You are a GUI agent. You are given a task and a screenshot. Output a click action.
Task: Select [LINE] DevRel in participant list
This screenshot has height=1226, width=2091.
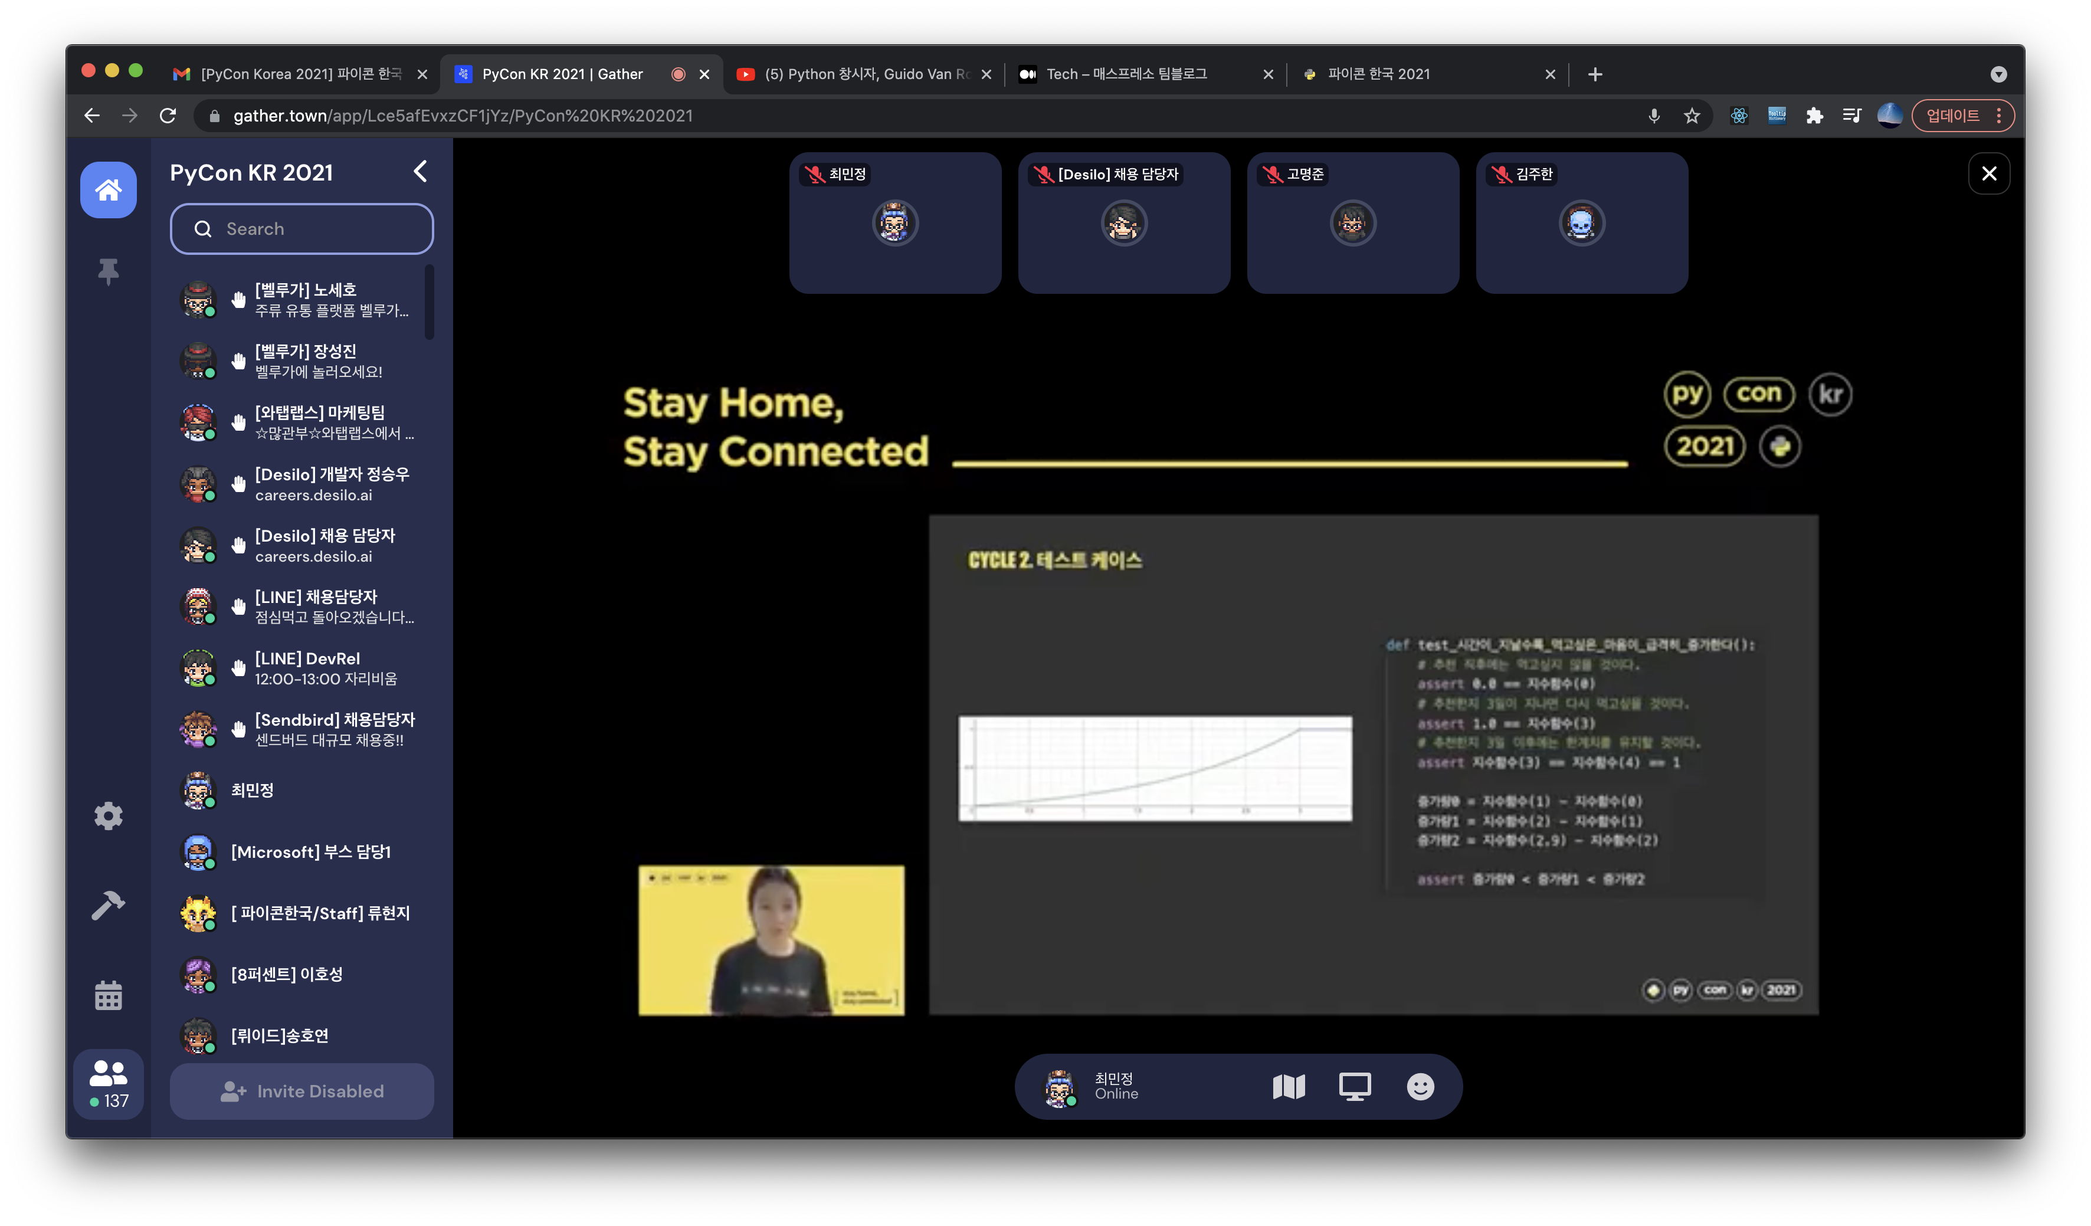click(x=307, y=668)
